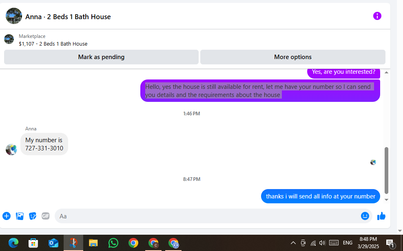Open the Wi-Fi network tray icon
Viewport: 403px width, 251px height.
tap(313, 243)
